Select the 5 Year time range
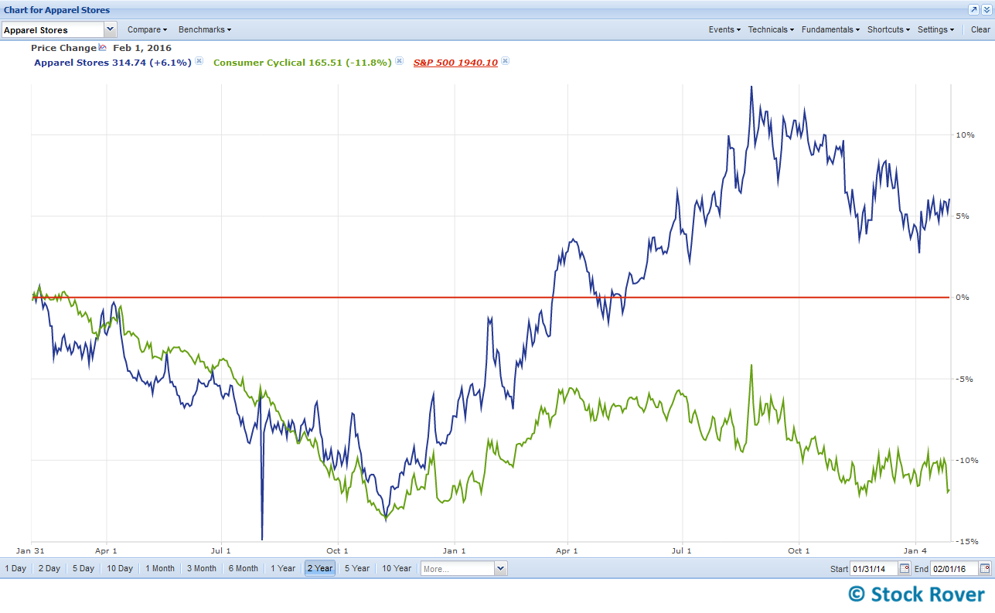 (357, 568)
